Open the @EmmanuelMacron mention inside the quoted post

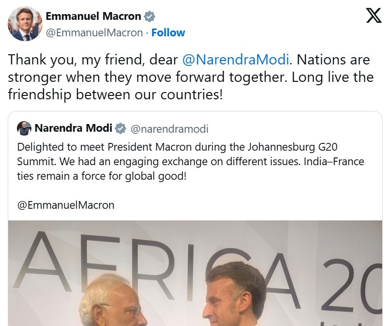coord(66,205)
